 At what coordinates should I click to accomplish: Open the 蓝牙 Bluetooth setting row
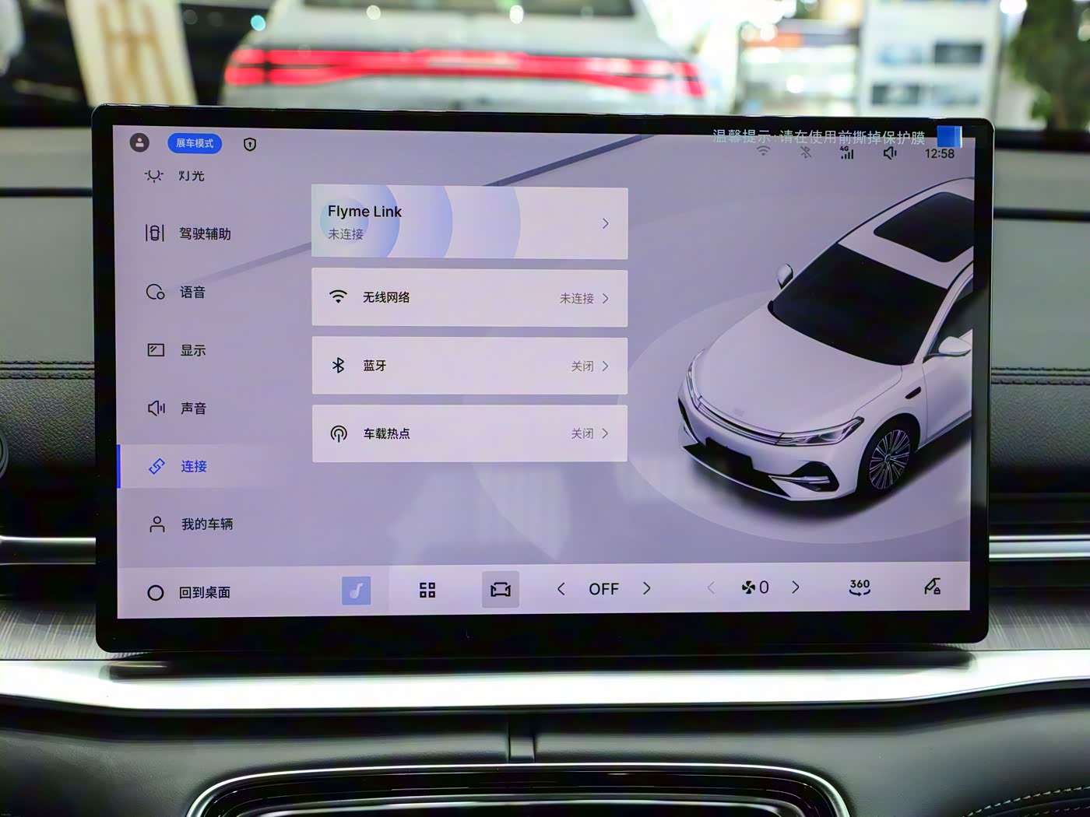[x=469, y=366]
